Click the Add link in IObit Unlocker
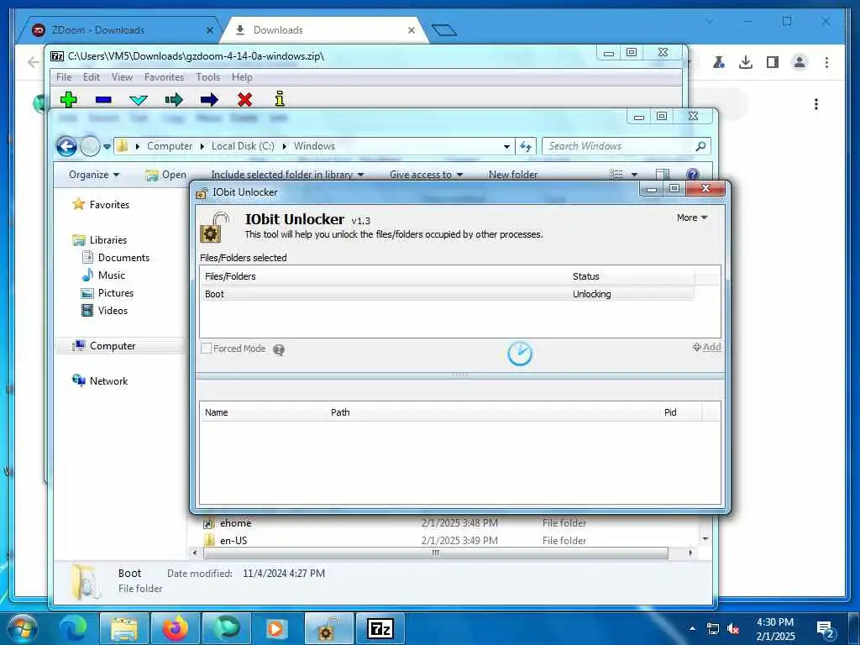This screenshot has height=645, width=860. click(x=707, y=347)
